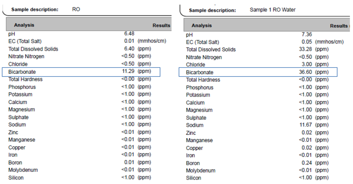353x184 pixels.
Task: Click the right Results column header
Action: pyautogui.click(x=339, y=26)
